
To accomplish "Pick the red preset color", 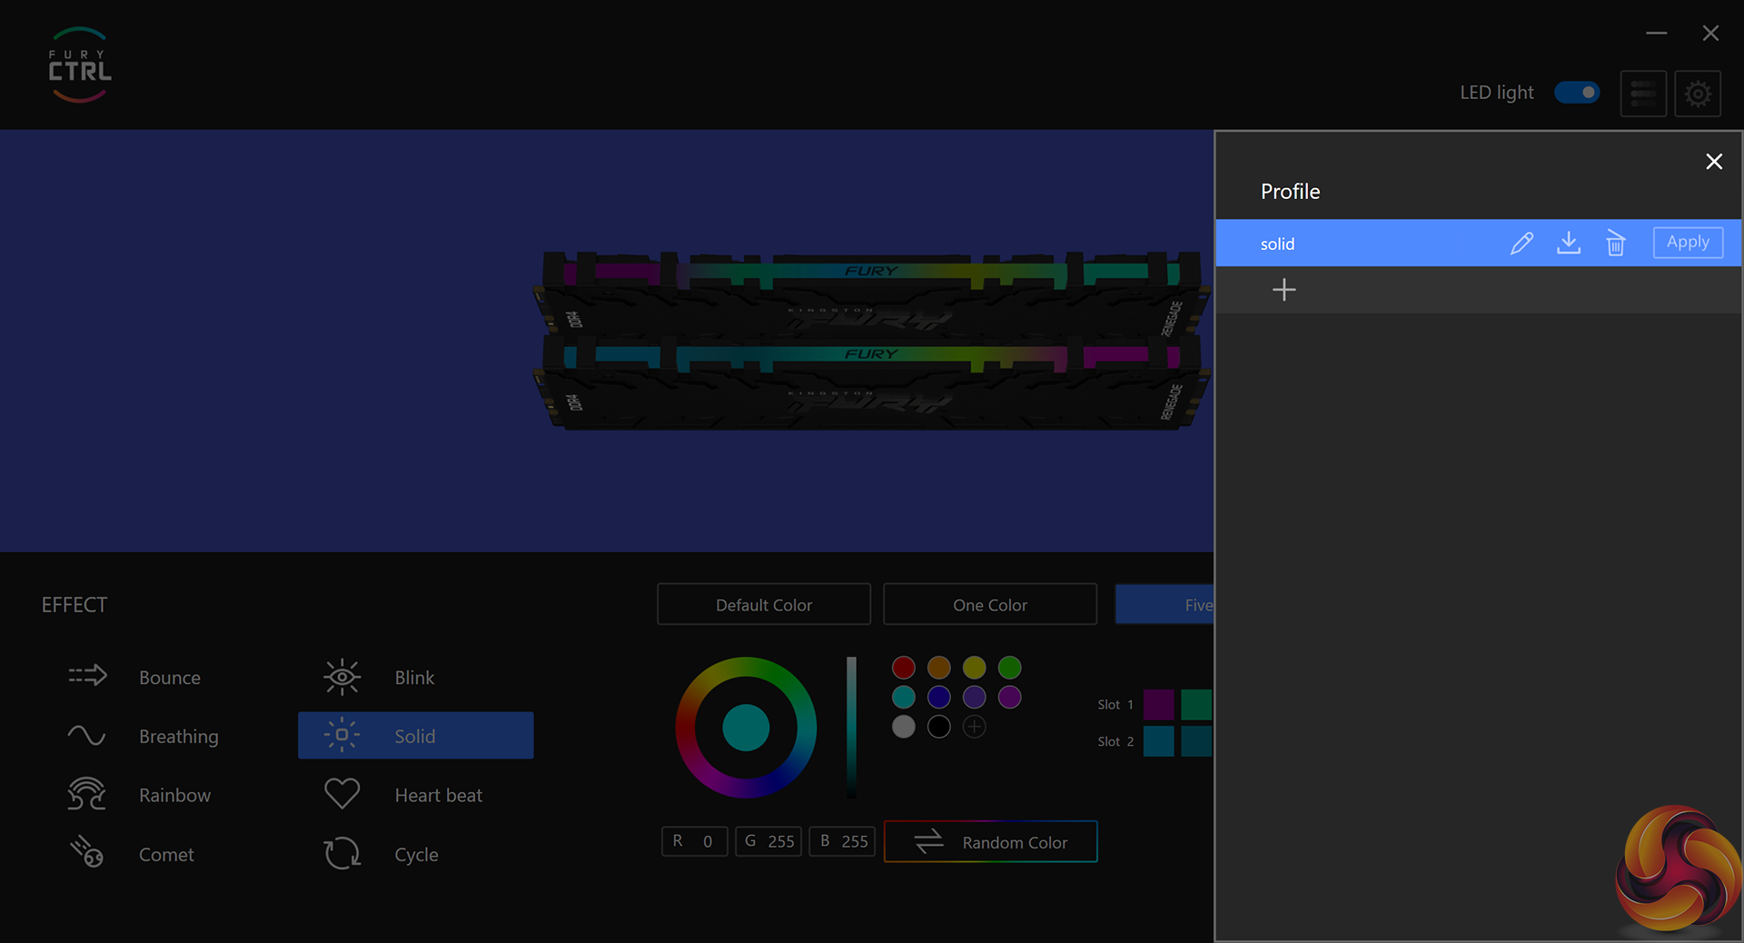I will pyautogui.click(x=903, y=668).
